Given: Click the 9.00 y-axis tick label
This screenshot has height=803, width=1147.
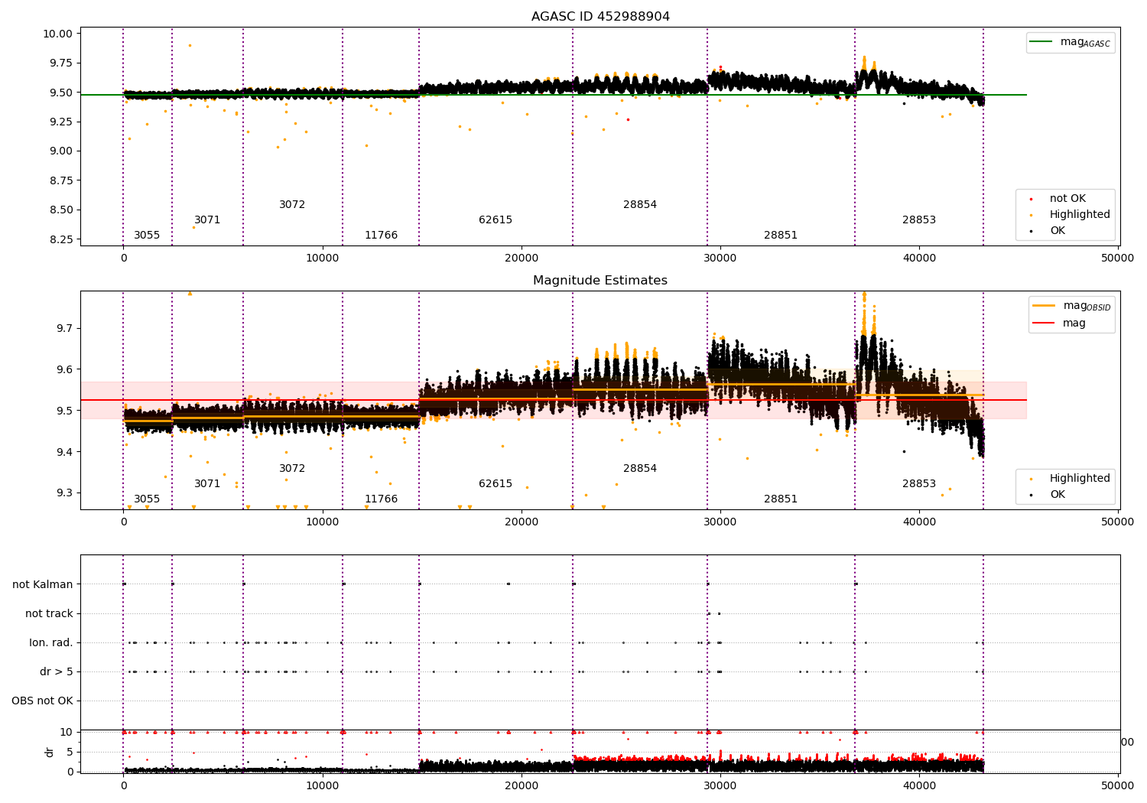Looking at the screenshot, I should [60, 151].
